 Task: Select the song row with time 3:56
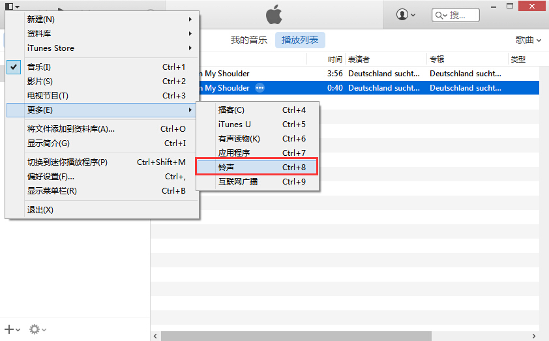[x=369, y=74]
